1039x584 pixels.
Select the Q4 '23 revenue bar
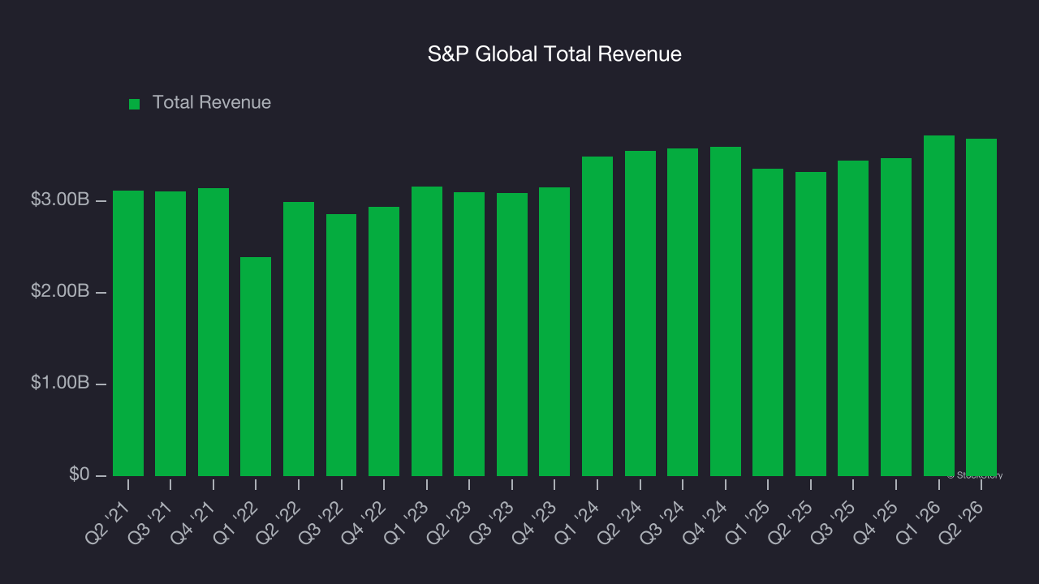coord(554,332)
